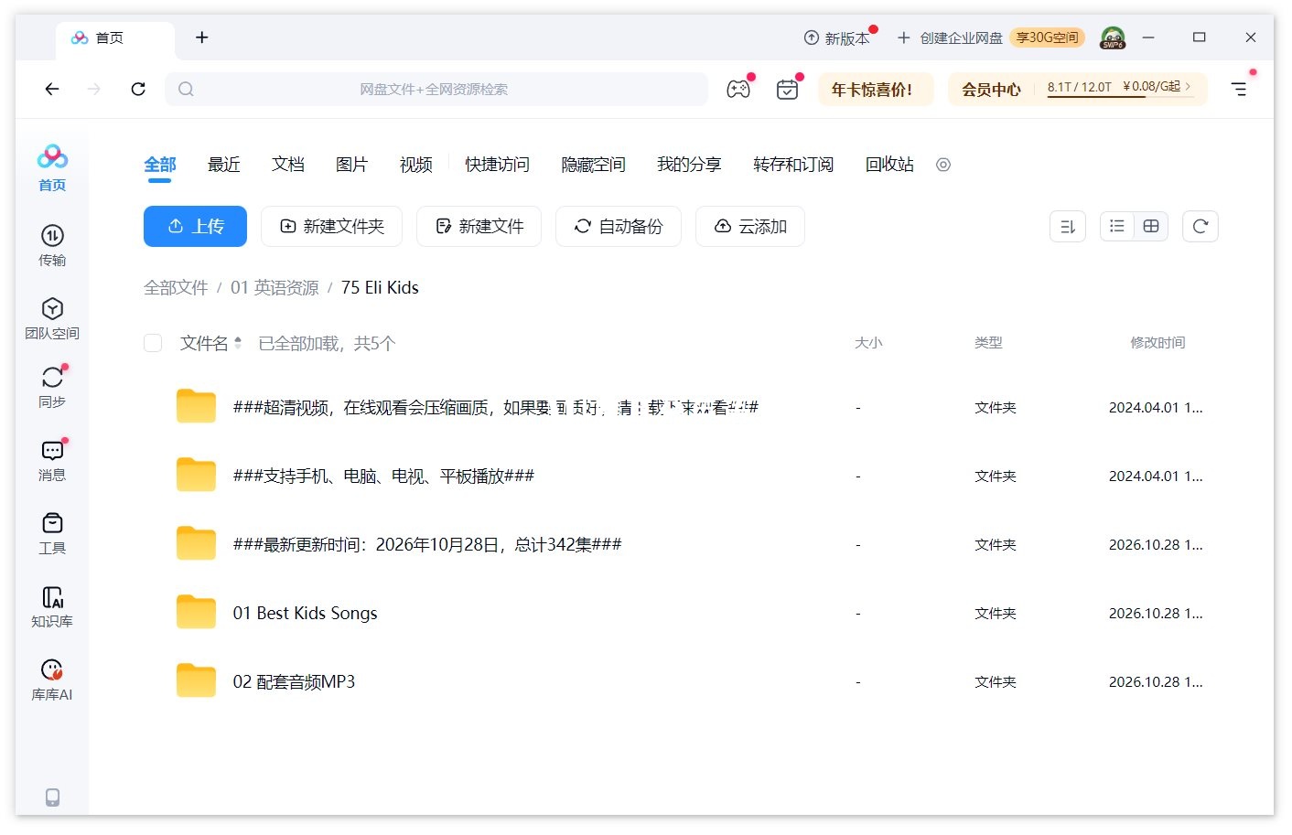The width and height of the screenshot is (1292, 835).
Task: Select the 转存和订阅 tab
Action: [x=793, y=165]
